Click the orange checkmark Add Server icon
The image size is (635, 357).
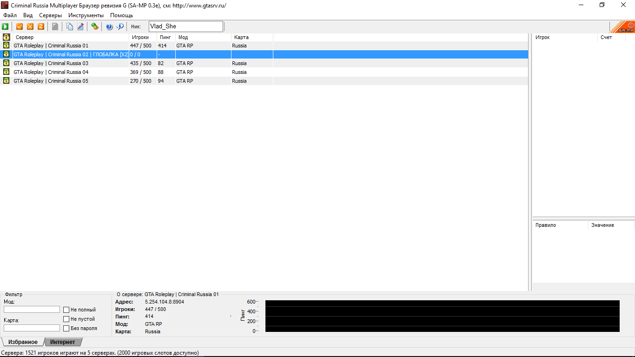click(x=20, y=26)
